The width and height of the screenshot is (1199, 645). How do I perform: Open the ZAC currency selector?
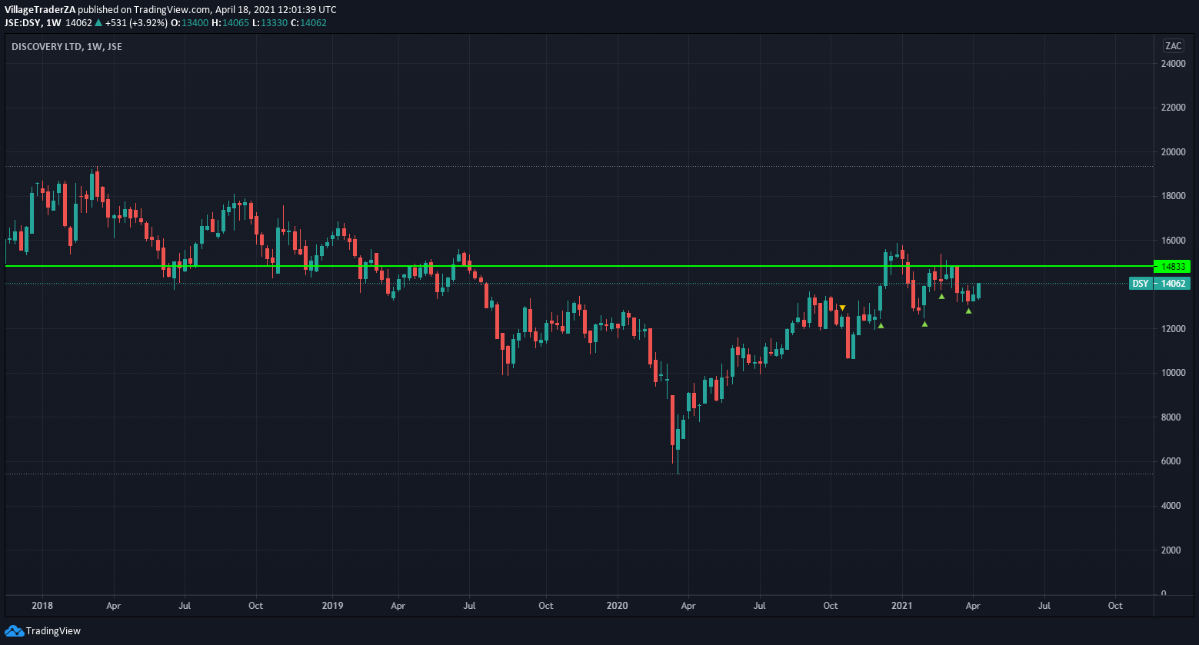1173,46
